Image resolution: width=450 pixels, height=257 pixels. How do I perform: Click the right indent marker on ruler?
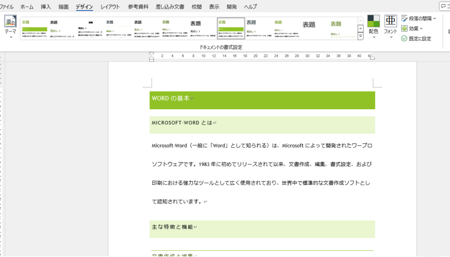pos(372,57)
